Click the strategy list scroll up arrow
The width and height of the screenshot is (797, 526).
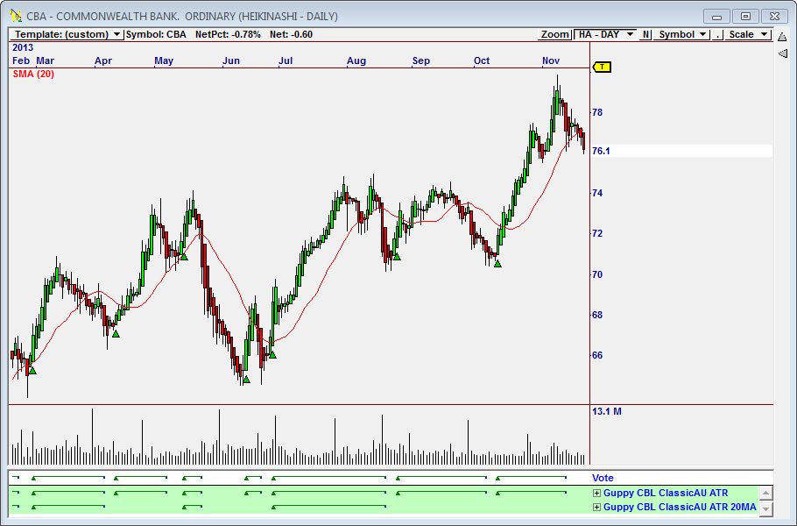coord(766,493)
